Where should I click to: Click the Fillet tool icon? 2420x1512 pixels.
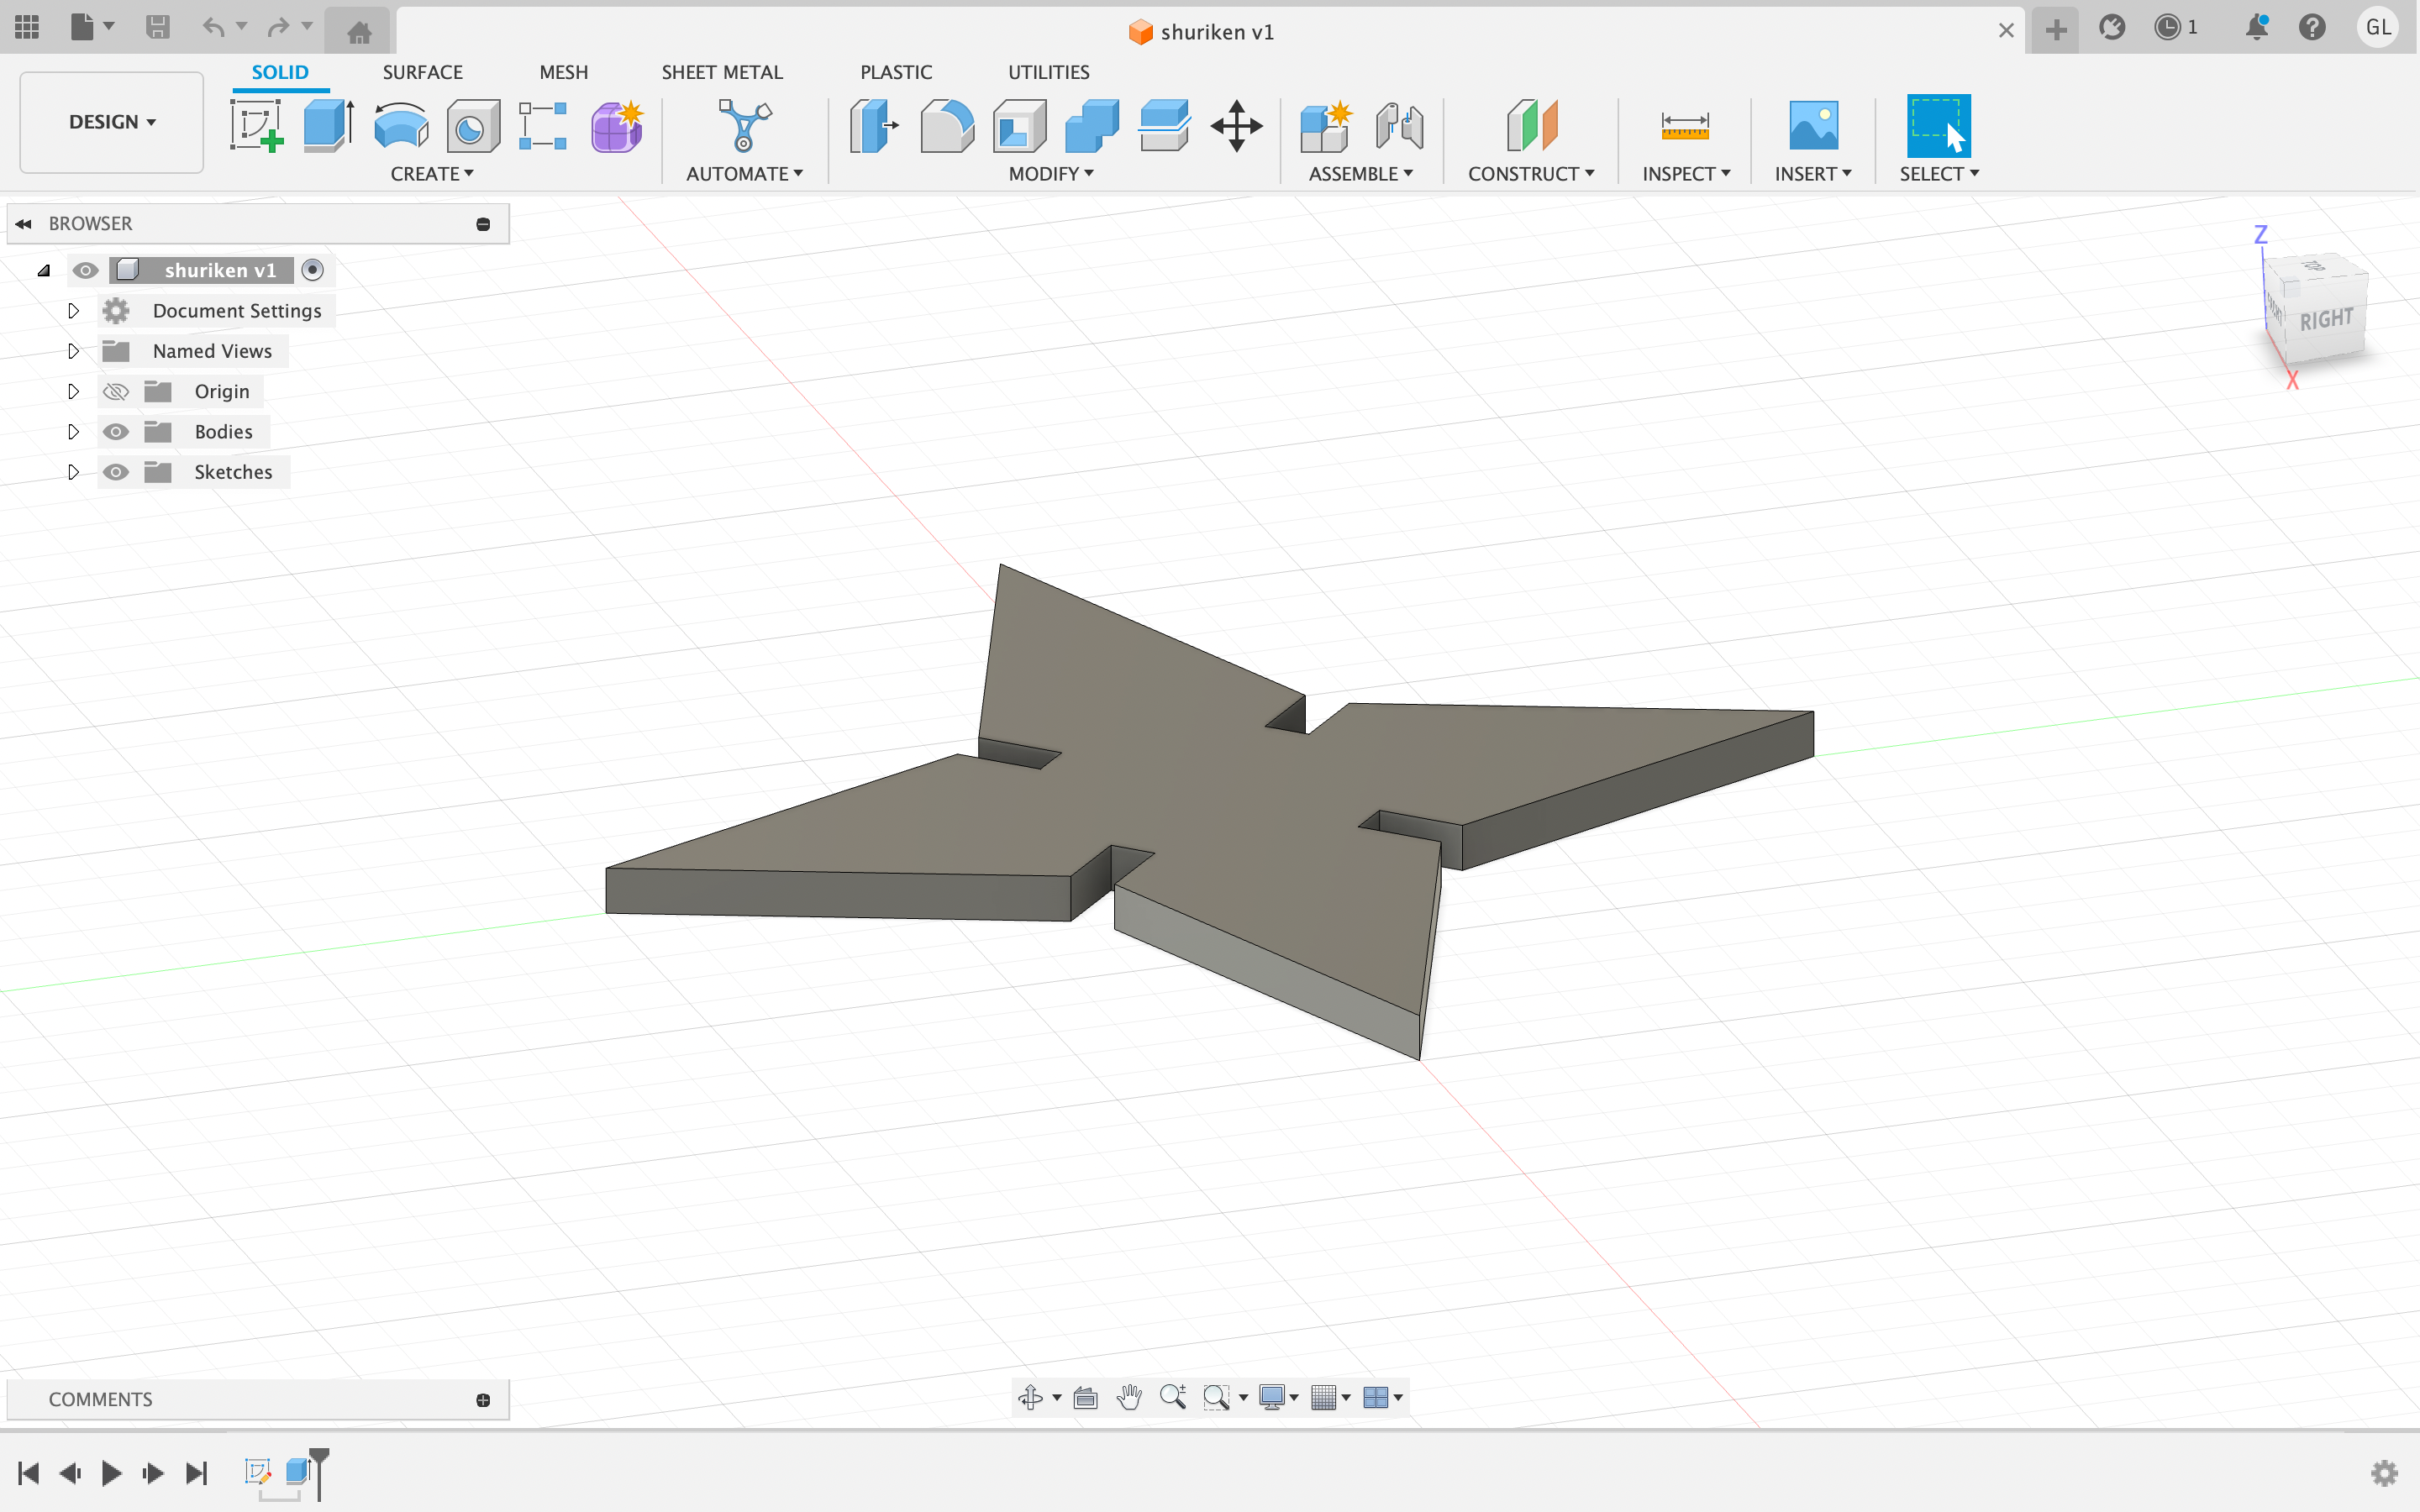946,126
